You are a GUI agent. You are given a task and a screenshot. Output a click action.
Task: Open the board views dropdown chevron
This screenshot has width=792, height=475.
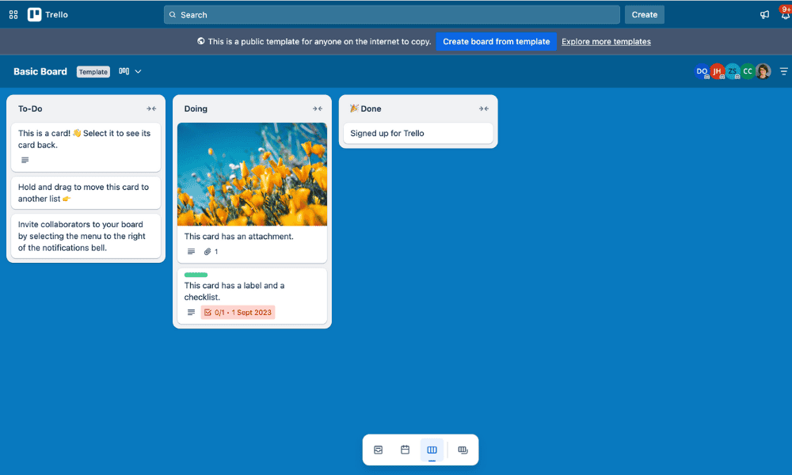138,71
